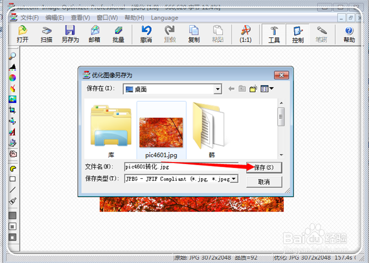The height and width of the screenshot is (263, 369).
Task: Open the 编辑(E) menu
Action: [x=55, y=18]
